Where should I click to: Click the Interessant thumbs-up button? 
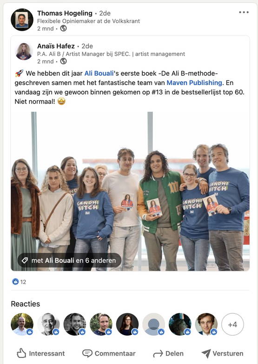point(41,354)
